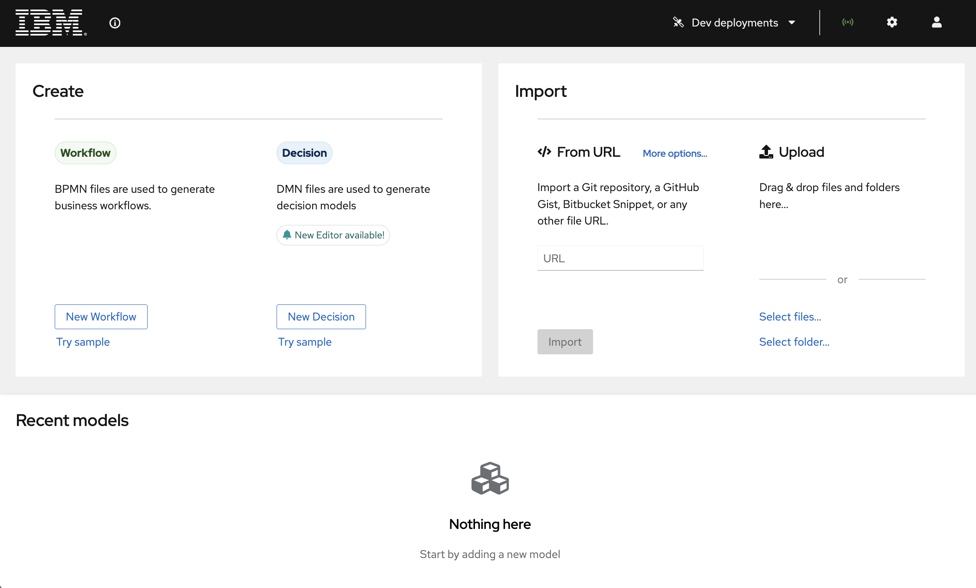The width and height of the screenshot is (976, 588).
Task: Open the info about icon
Action: pyautogui.click(x=115, y=23)
